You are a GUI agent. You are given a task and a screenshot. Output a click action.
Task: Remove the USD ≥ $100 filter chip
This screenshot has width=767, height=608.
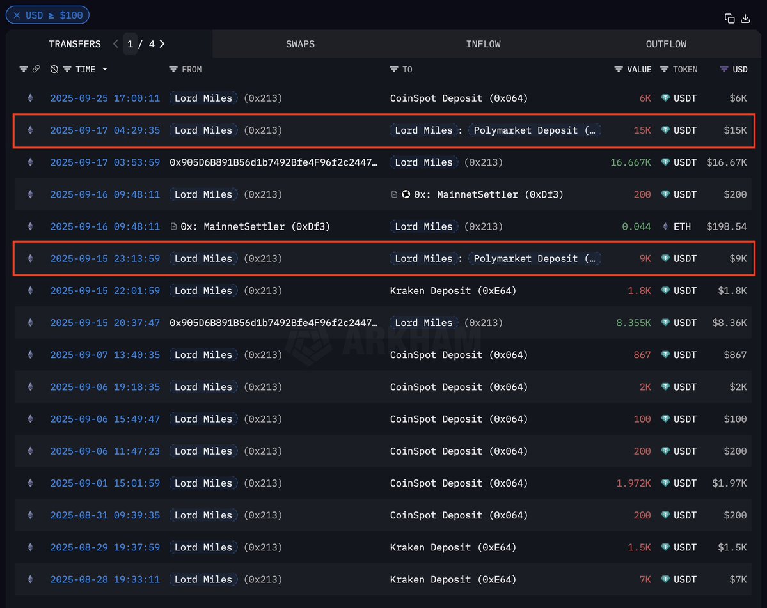[x=17, y=15]
